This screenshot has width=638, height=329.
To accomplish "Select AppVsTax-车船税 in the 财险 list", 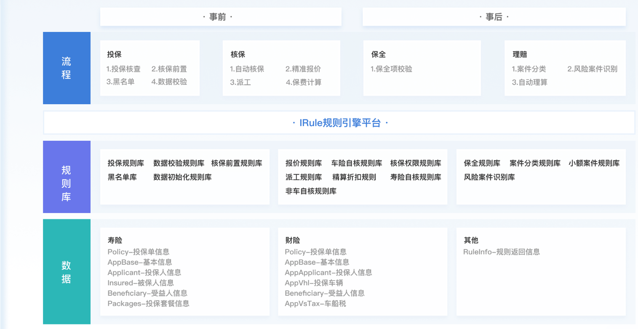I will coord(313,303).
